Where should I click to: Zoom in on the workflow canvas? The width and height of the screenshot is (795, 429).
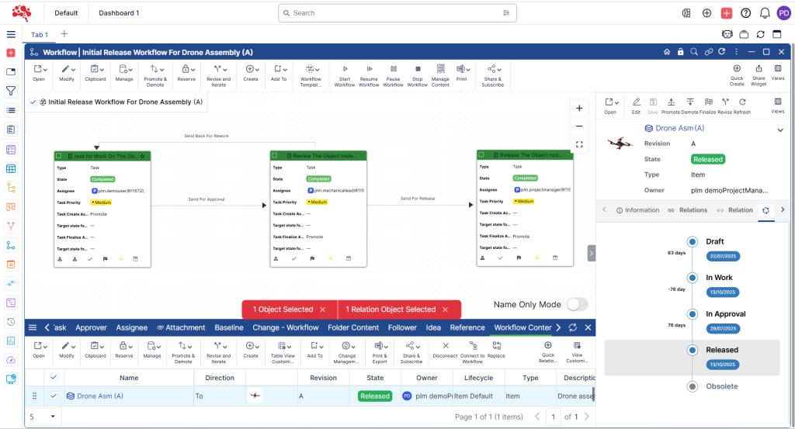coord(579,109)
